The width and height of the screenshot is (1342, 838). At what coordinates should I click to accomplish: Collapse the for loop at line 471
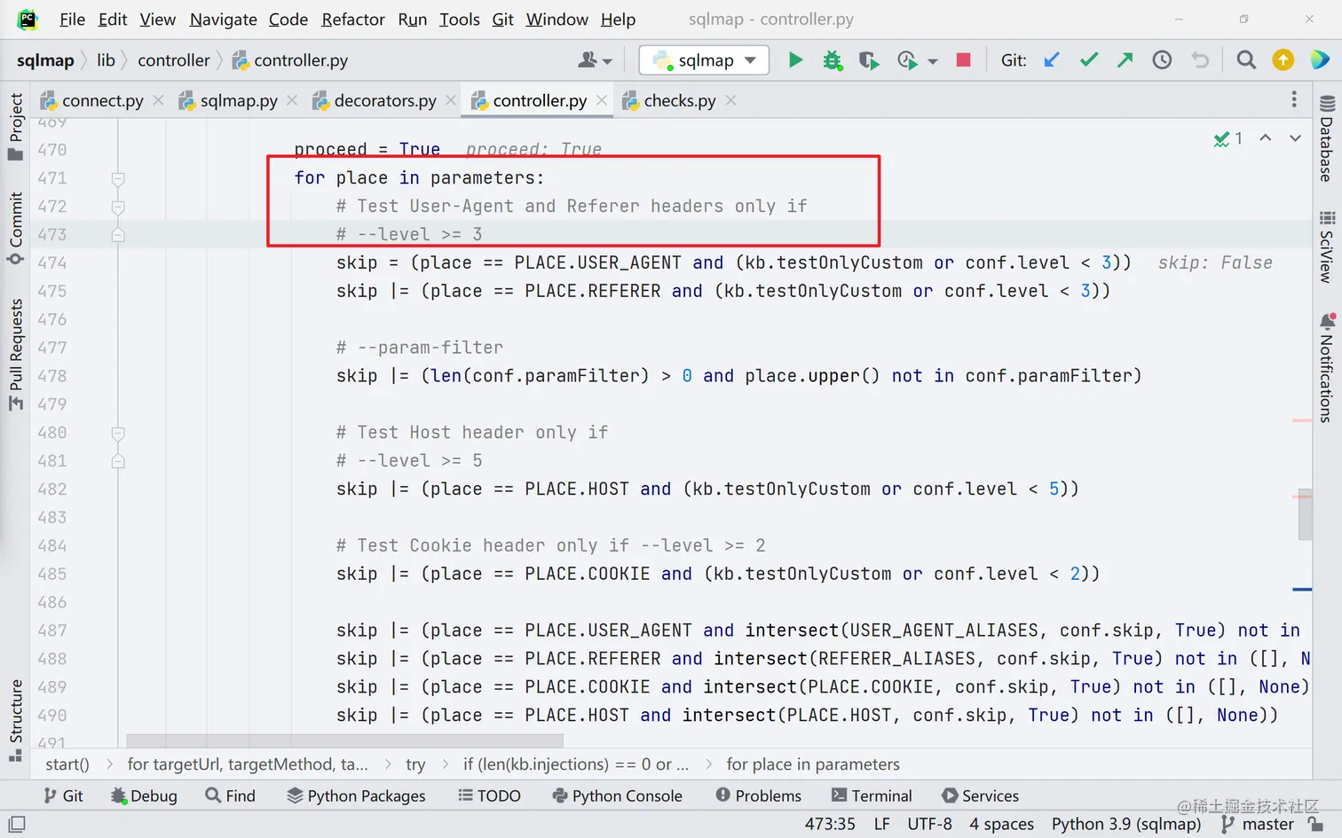click(118, 178)
